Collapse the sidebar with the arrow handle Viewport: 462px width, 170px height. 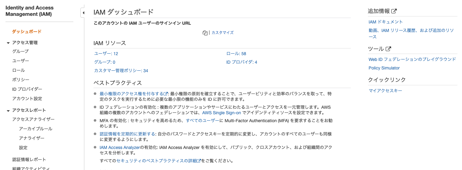[x=83, y=13]
